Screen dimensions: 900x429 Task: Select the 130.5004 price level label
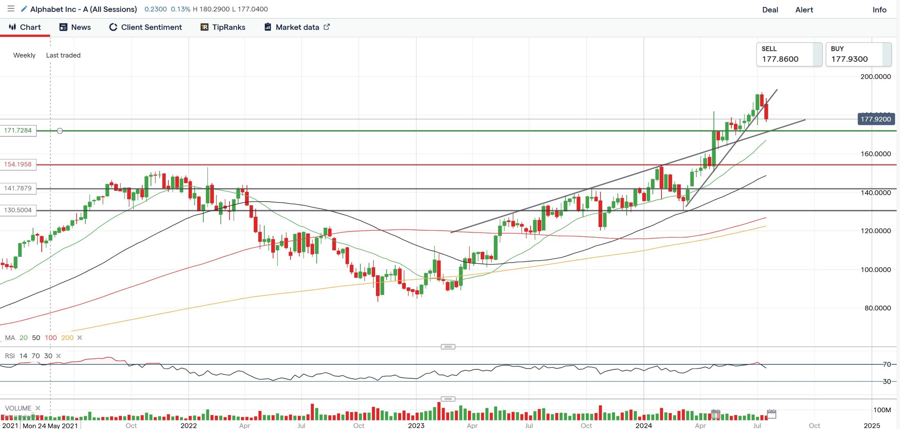click(18, 210)
